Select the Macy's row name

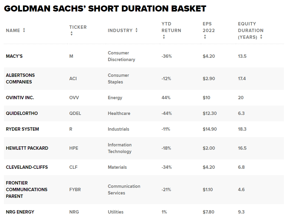point(14,56)
